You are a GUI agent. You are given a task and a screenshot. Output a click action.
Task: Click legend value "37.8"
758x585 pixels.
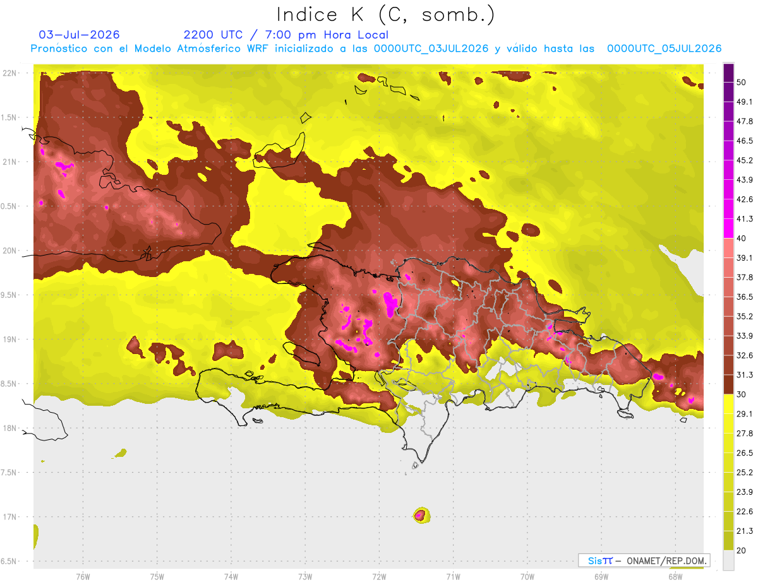click(744, 278)
